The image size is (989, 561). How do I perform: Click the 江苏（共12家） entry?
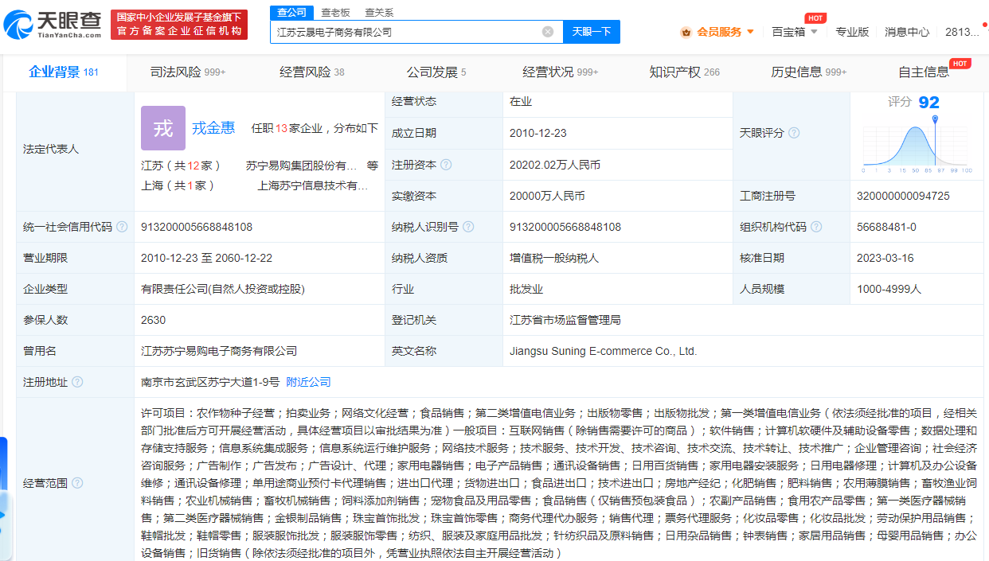pyautogui.click(x=181, y=166)
